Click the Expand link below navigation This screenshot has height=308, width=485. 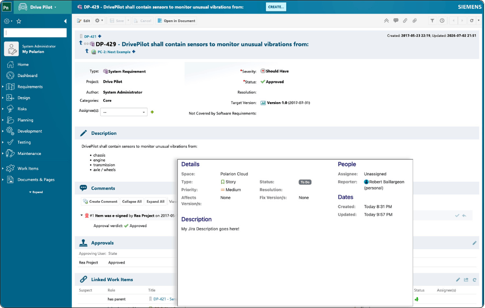coord(36,192)
